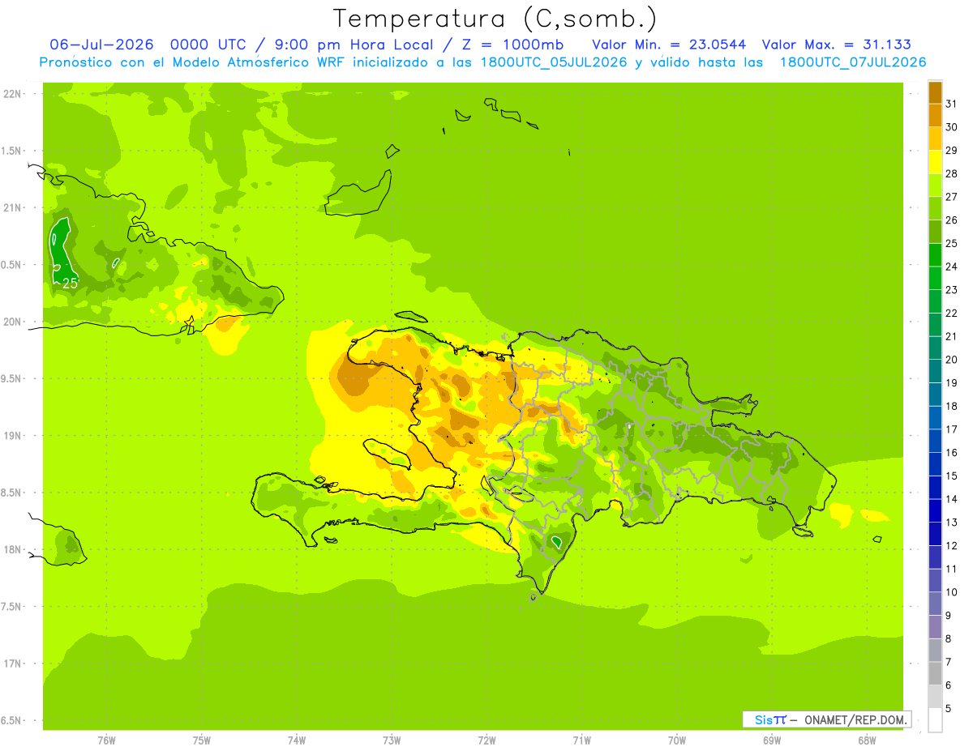Click legend value "28"
973x751 pixels.
[951, 173]
